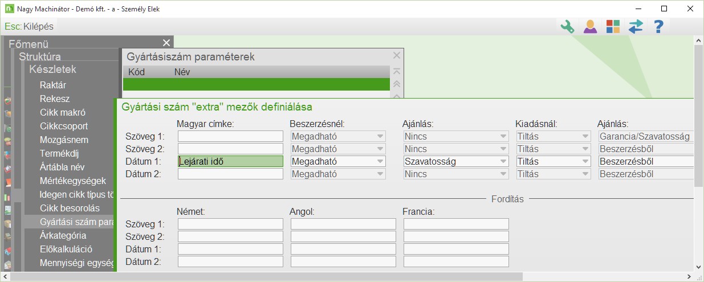The height and width of the screenshot is (282, 704).
Task: Click Dátum 2 Magyar címke field
Action: pos(230,174)
